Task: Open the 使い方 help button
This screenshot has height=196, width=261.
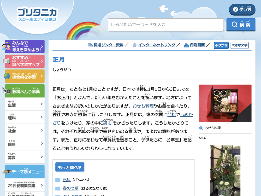Action: pyautogui.click(x=242, y=9)
